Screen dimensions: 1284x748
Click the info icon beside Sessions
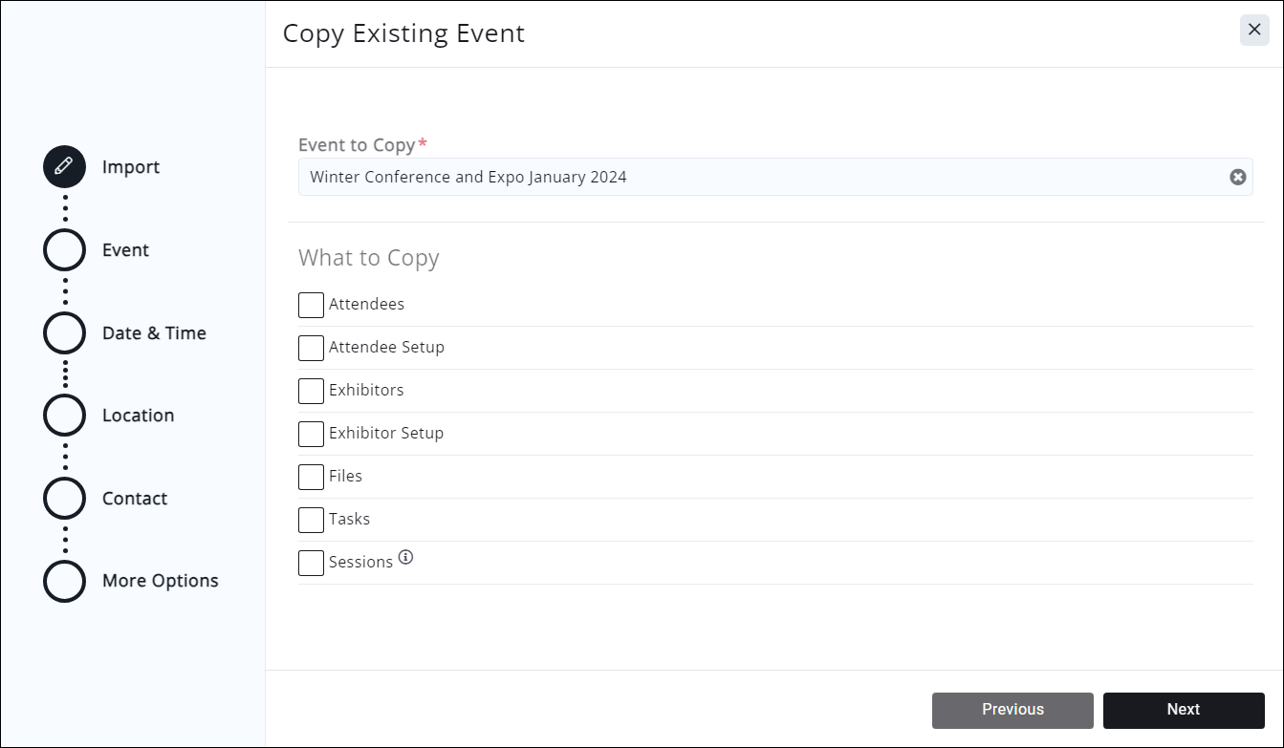click(405, 558)
